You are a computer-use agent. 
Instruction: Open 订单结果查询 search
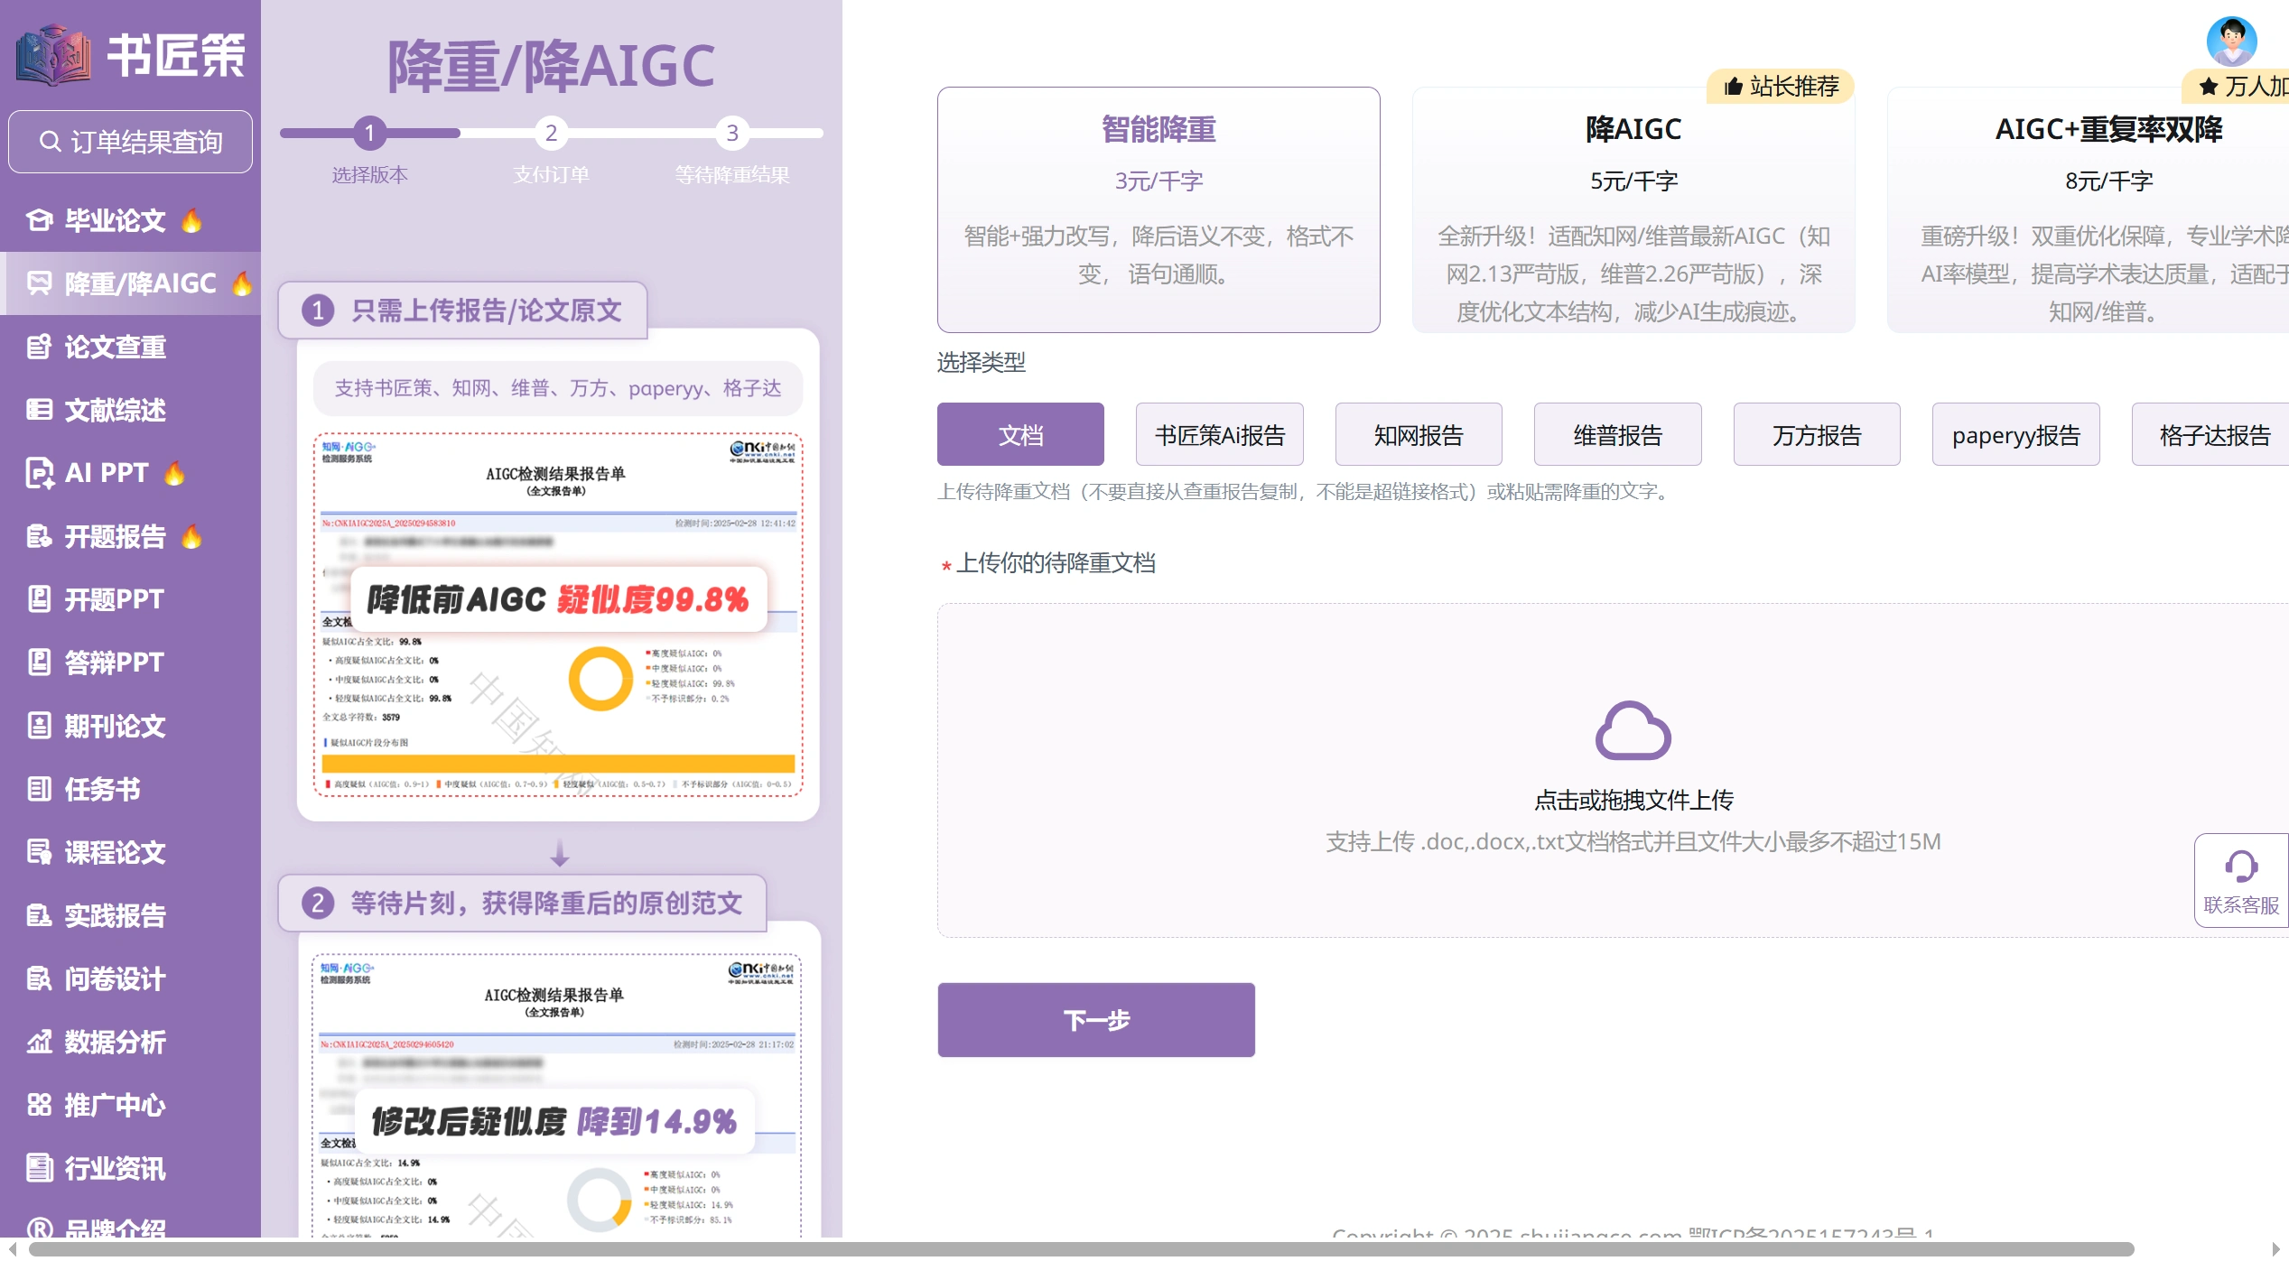pyautogui.click(x=130, y=141)
